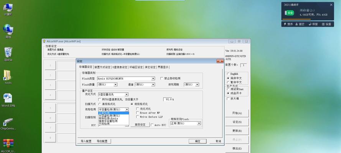
Task: Switch to U盘信息设定 tab
Action: tap(120, 67)
